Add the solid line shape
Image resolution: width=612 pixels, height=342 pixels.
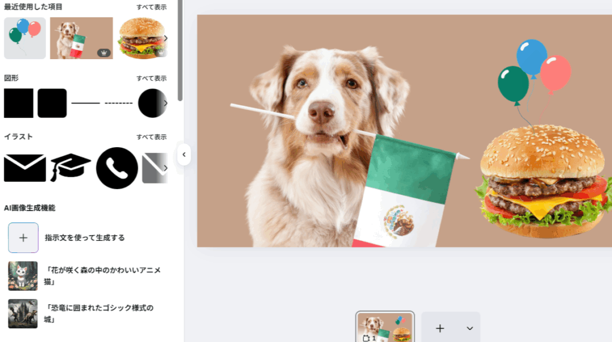click(x=85, y=103)
